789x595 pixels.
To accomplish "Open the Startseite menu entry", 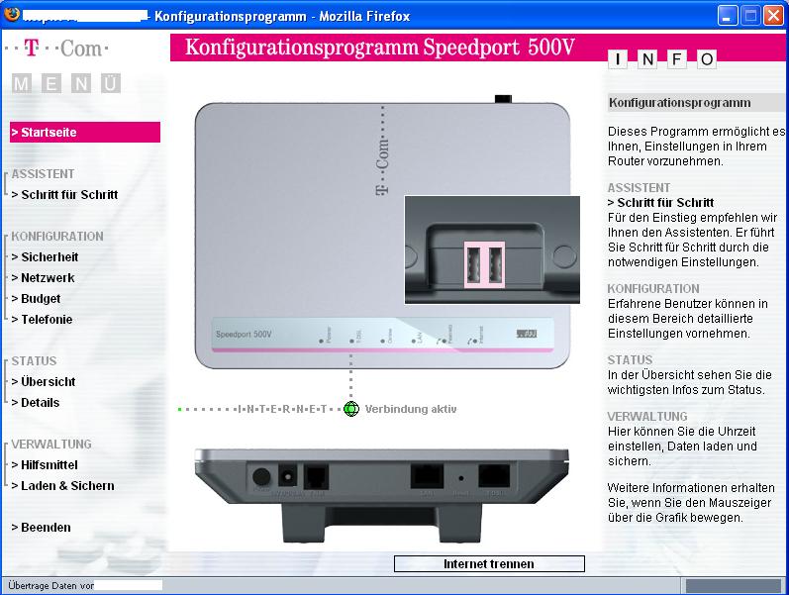I will tap(85, 132).
